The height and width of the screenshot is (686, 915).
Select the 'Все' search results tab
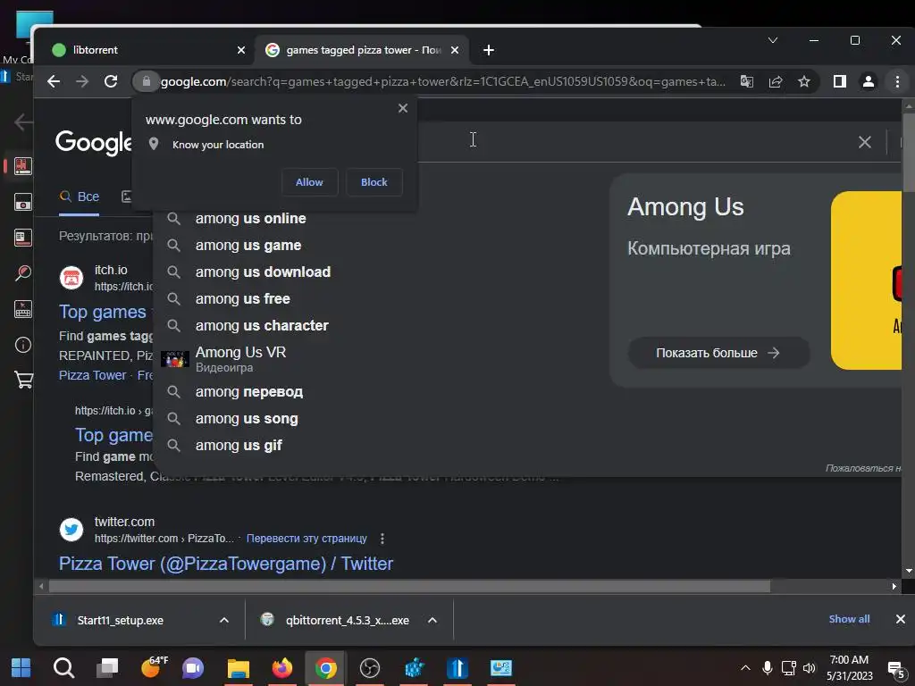pyautogui.click(x=80, y=197)
